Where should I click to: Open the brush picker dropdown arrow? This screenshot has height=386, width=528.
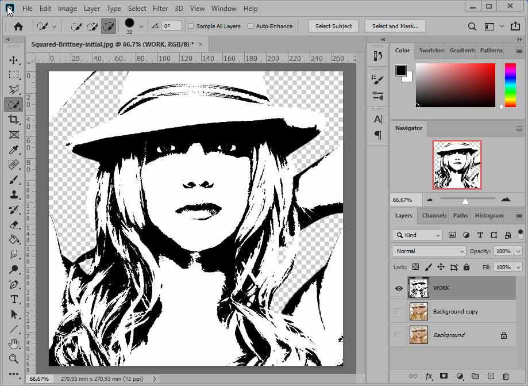point(141,26)
